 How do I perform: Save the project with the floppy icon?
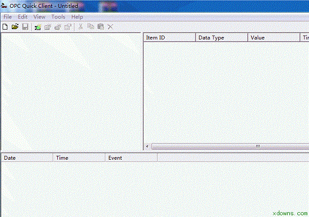point(25,27)
